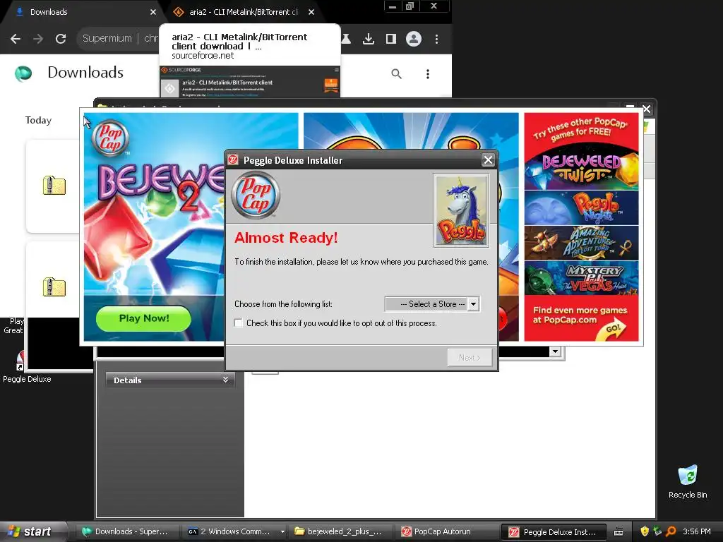This screenshot has height=542, width=723.
Task: Switch to bejeweled_2_plus taskbar folder
Action: pyautogui.click(x=340, y=531)
